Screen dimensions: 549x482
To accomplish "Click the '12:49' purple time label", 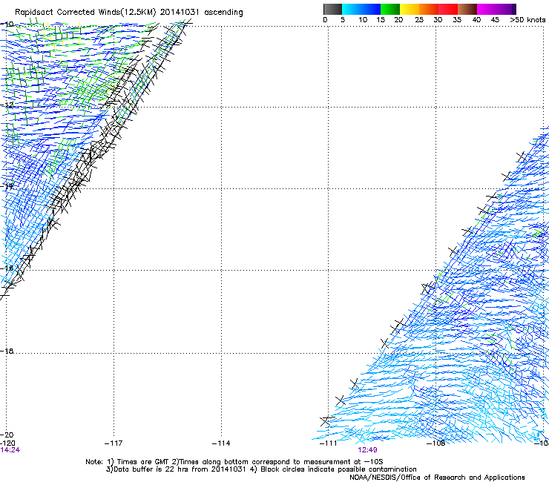I will coord(367,450).
